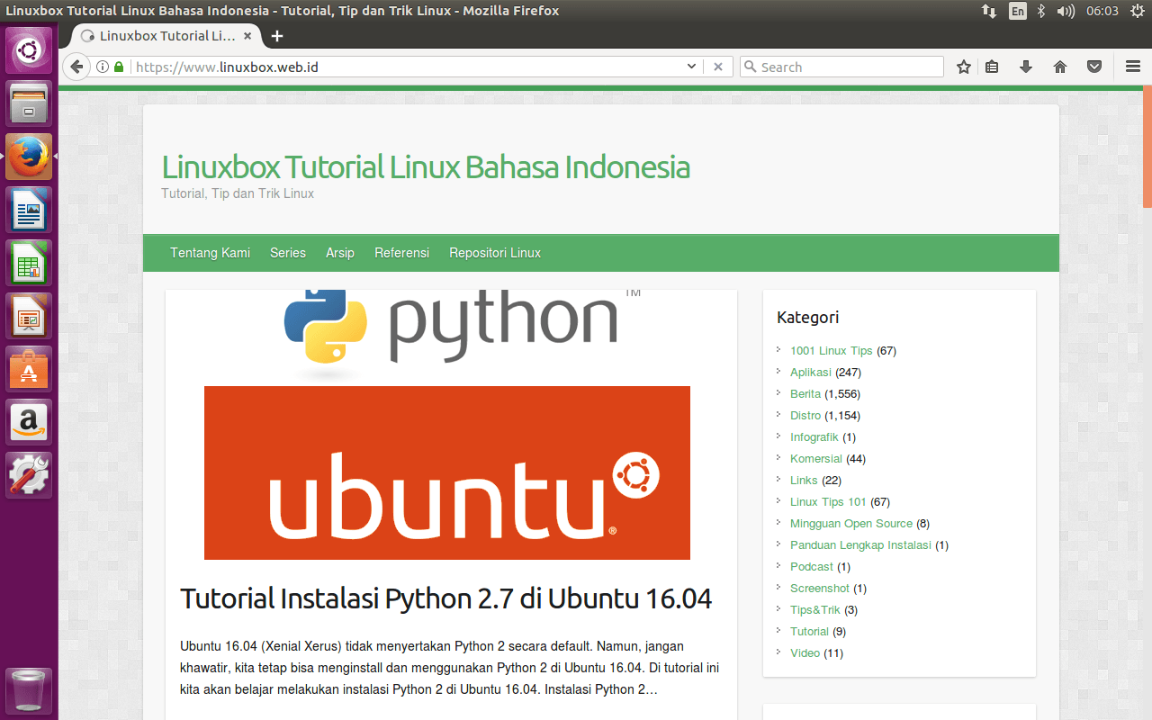
Task: Open the Berita category
Action: [x=805, y=394]
